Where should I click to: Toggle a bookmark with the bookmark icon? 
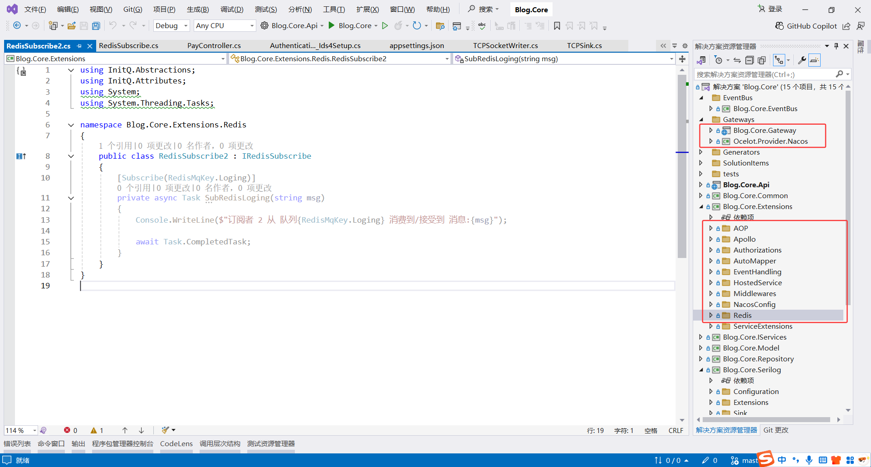tap(557, 26)
